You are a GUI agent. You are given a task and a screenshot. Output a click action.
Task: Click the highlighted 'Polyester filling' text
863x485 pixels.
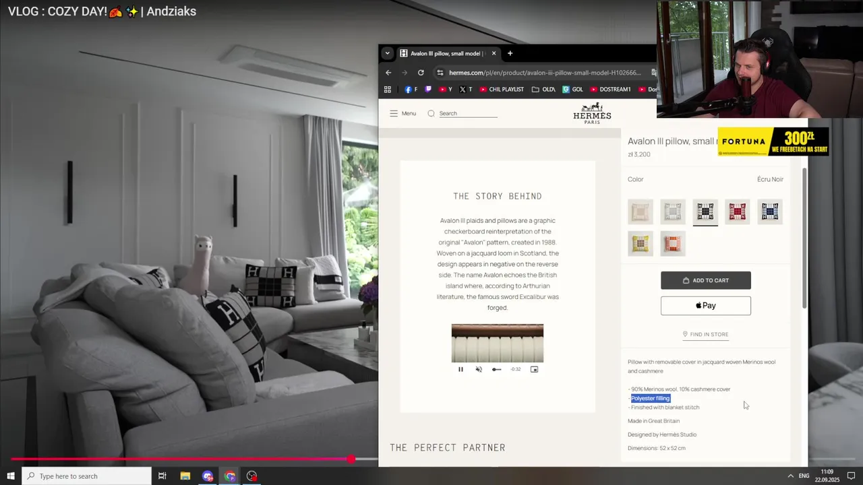(651, 398)
